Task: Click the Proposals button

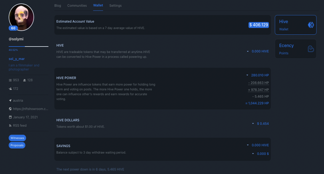Action: click(17, 145)
